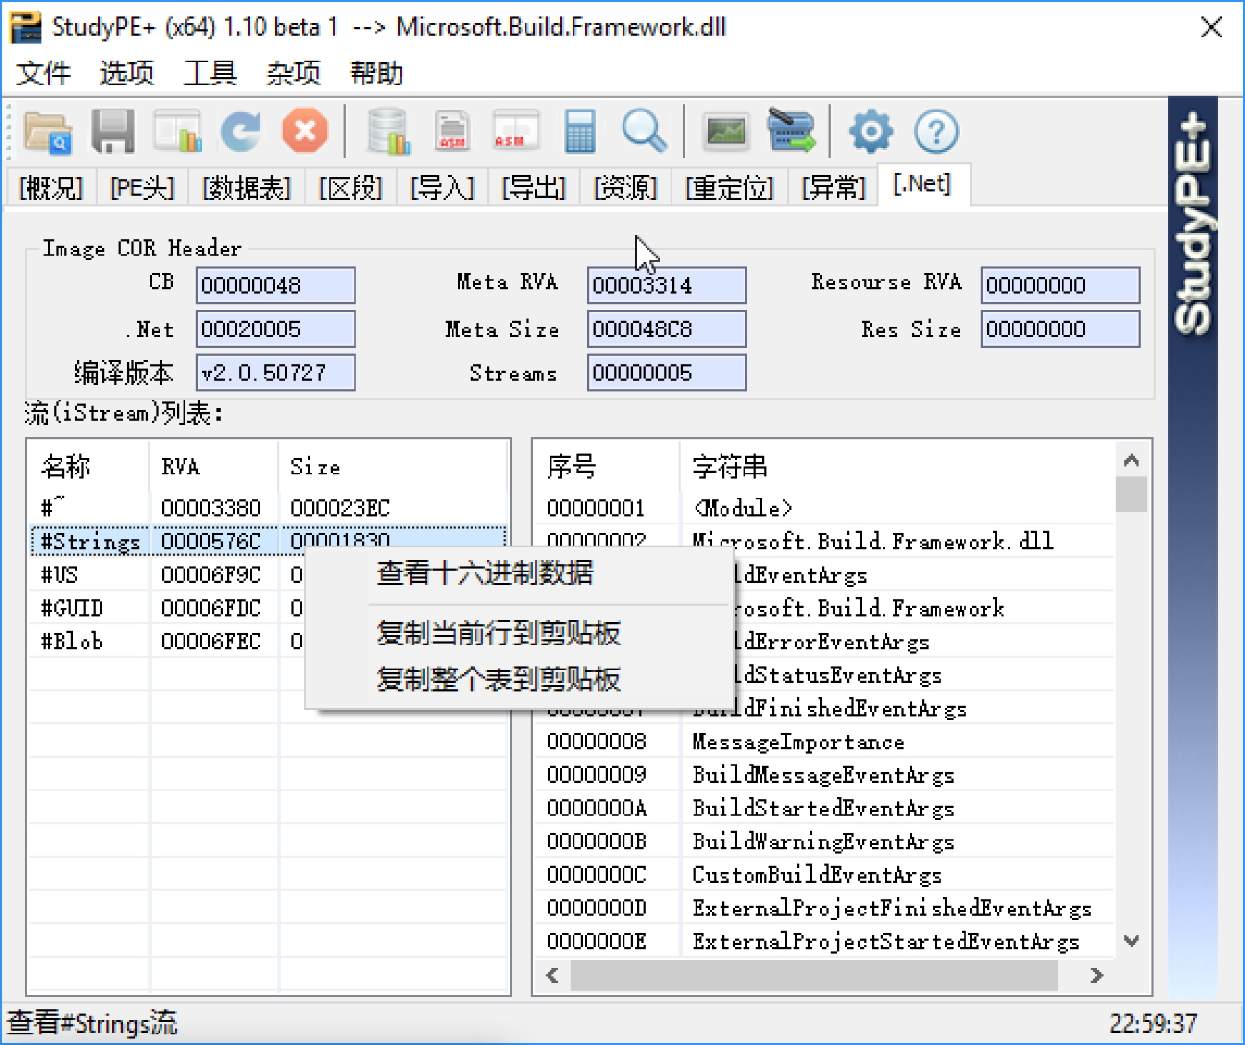Select the #GUID stream row
Image resolution: width=1245 pixels, height=1045 pixels.
click(x=166, y=608)
